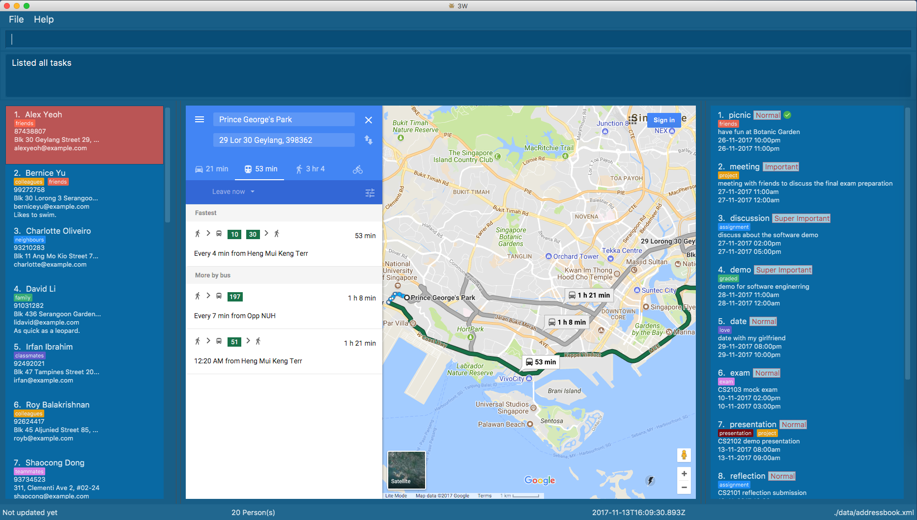Click the picnic task completed checkmark
917x520 pixels.
pos(787,115)
